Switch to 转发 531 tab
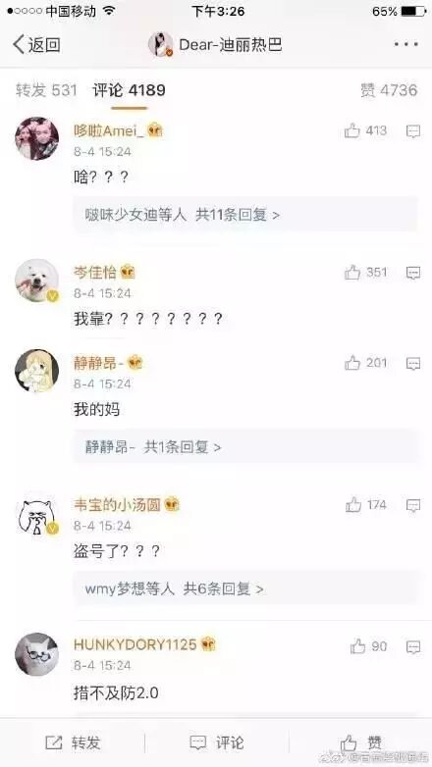Image resolution: width=432 pixels, height=767 pixels. (46, 90)
